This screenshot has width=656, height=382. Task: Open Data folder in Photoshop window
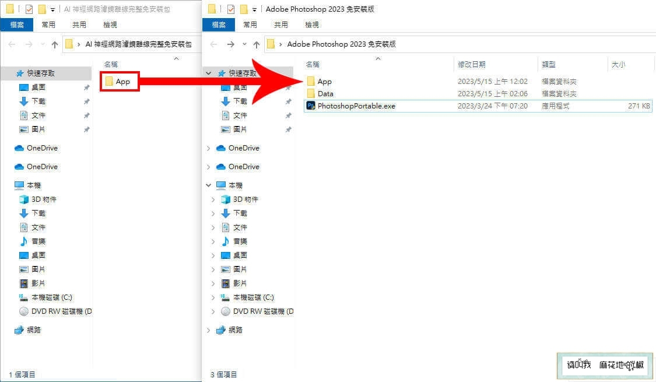coord(320,94)
